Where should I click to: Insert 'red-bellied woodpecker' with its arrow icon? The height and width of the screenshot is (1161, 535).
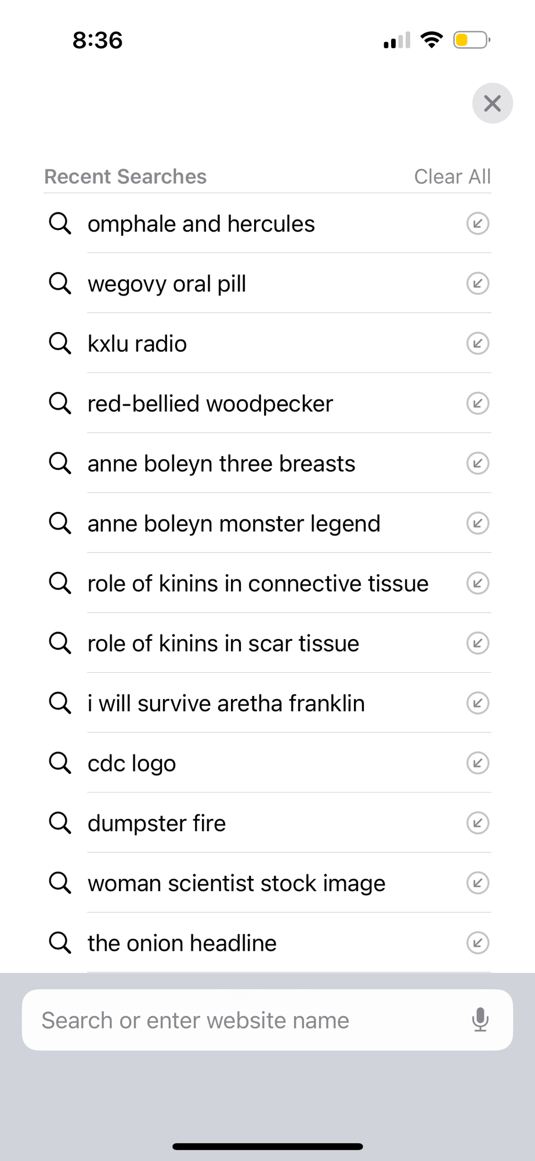[x=478, y=403]
